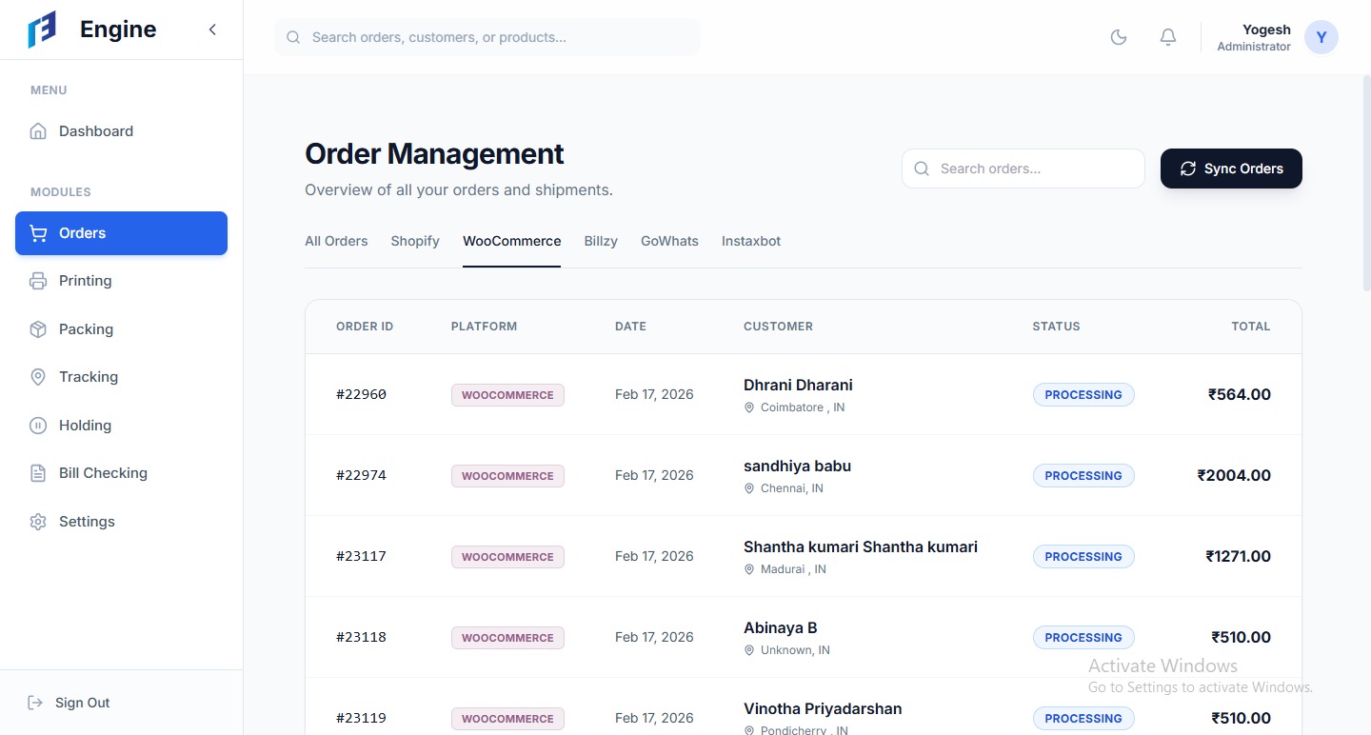Toggle dark mode with the moon icon
The height and width of the screenshot is (735, 1371).
(1119, 37)
